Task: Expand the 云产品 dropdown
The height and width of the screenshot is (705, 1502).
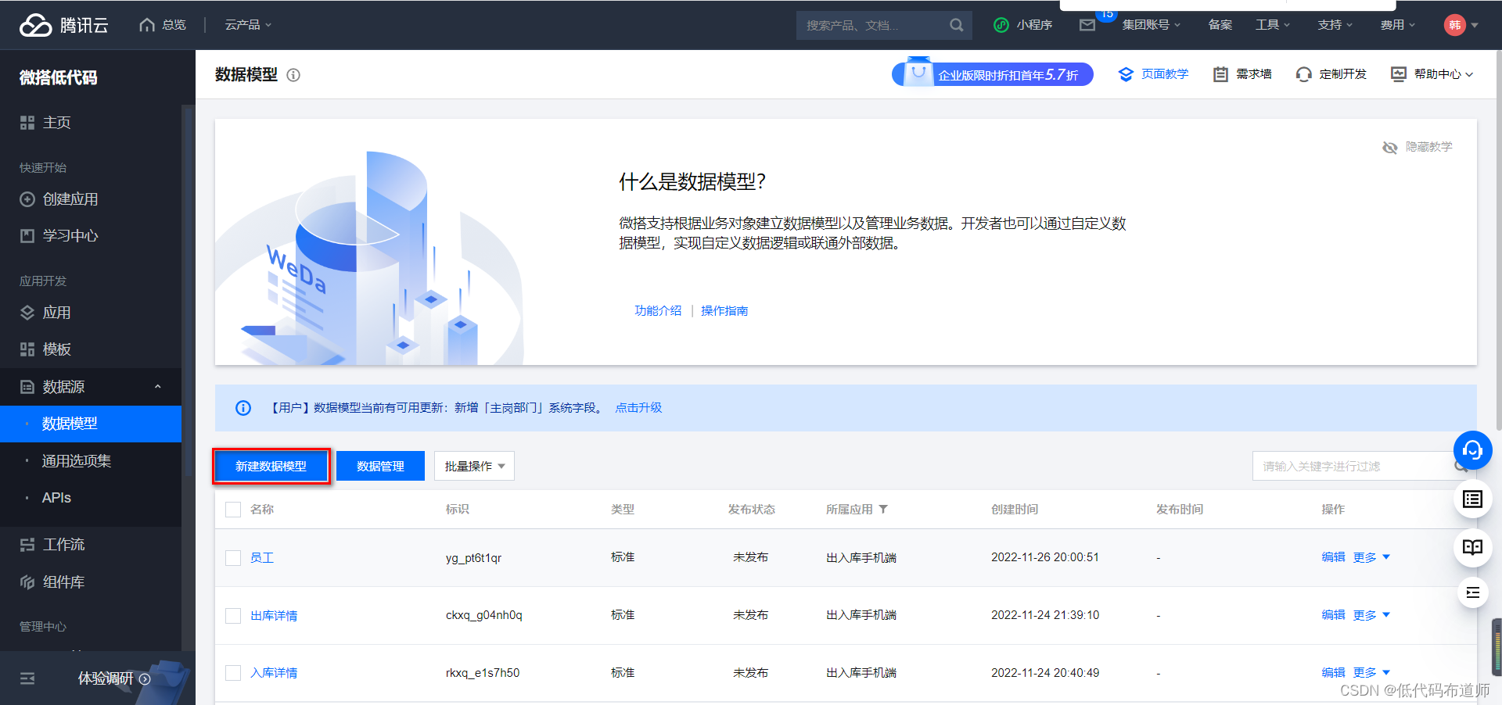Action: (x=248, y=25)
